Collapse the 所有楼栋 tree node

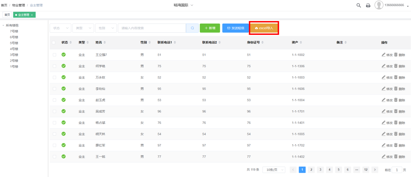3,25
